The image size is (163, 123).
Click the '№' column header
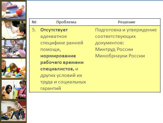[x=34, y=22]
